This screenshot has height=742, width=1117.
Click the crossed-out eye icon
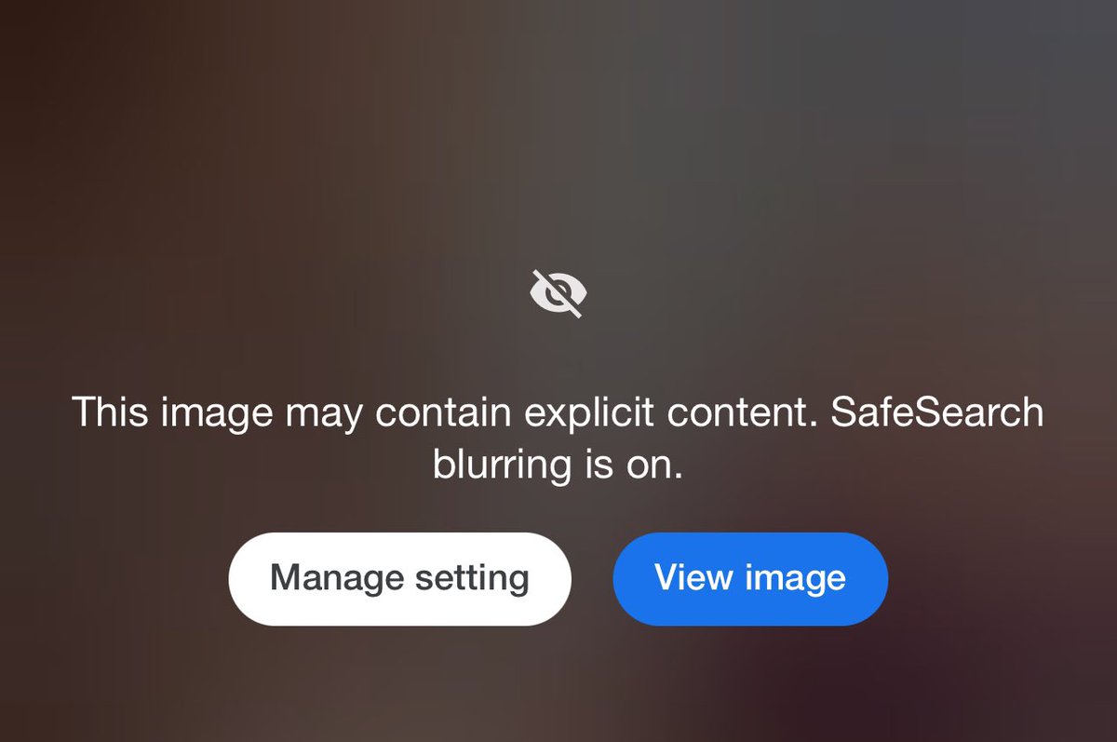point(558,293)
